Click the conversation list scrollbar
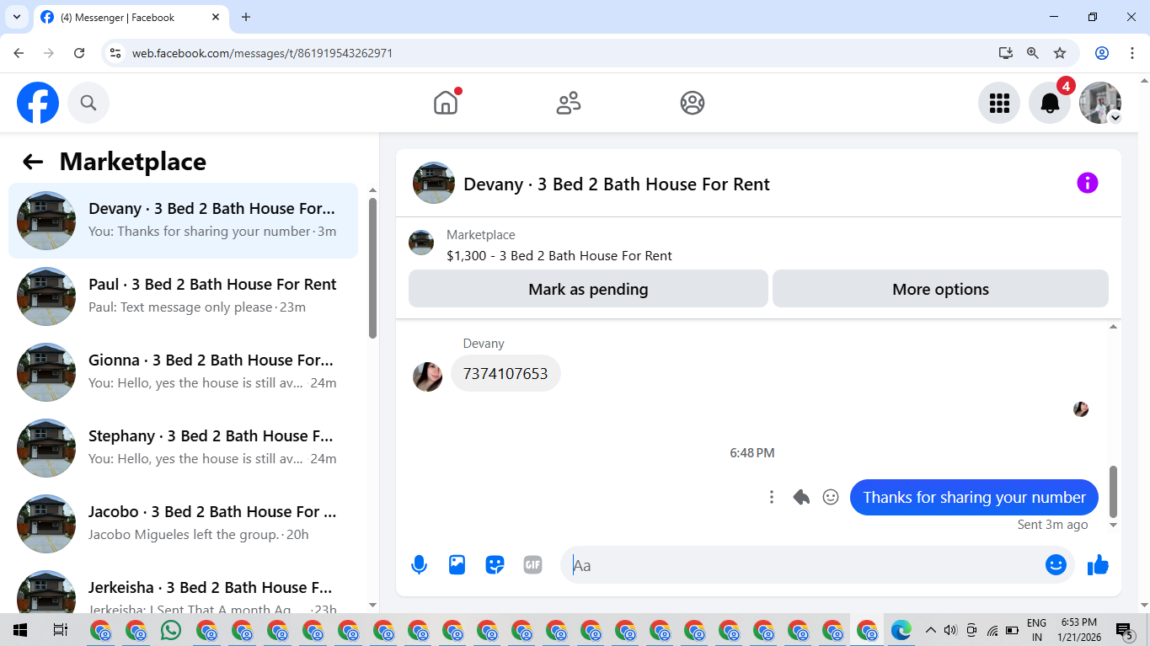This screenshot has width=1150, height=646. (x=373, y=268)
